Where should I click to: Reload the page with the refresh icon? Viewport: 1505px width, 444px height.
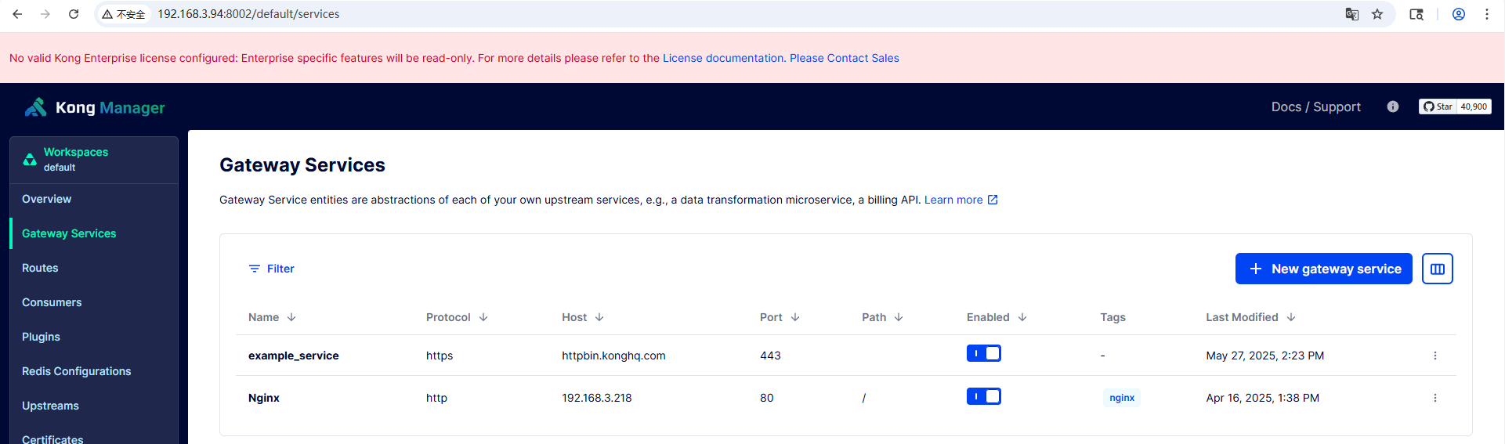point(74,14)
